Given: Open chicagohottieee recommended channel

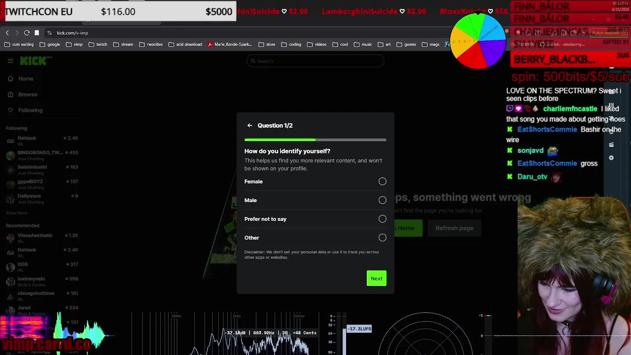Looking at the screenshot, I should (x=42, y=296).
